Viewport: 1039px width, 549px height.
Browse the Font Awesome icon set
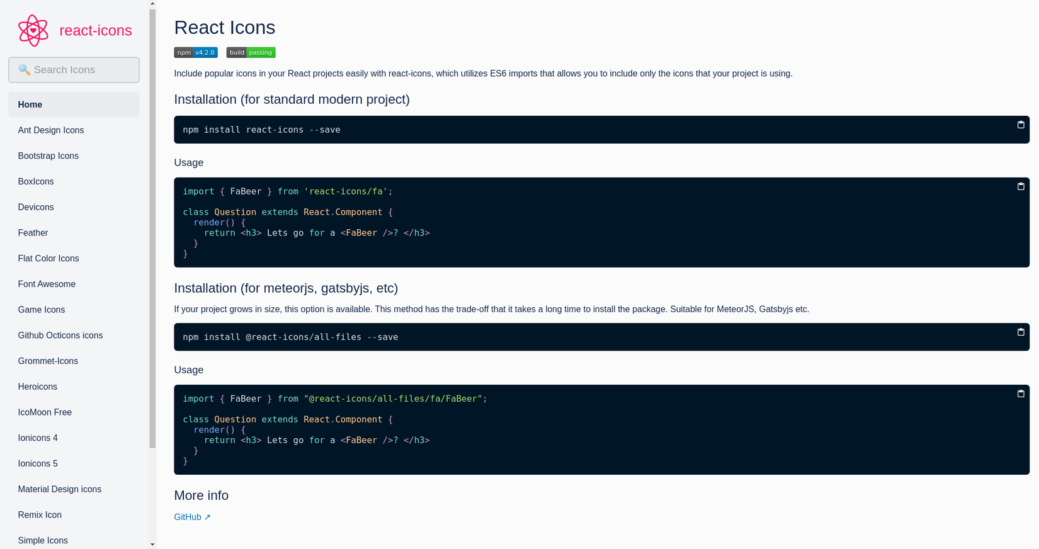tap(47, 284)
